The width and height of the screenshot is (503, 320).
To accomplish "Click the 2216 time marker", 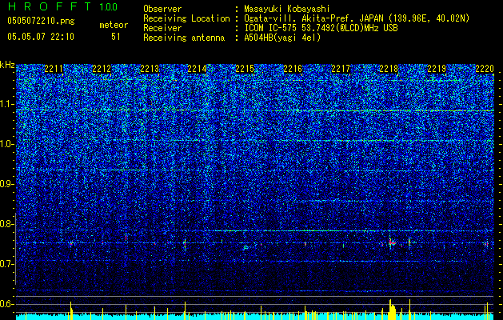I will (293, 69).
